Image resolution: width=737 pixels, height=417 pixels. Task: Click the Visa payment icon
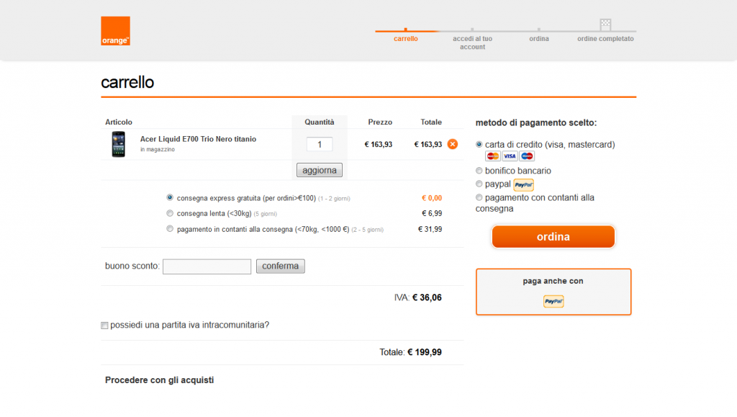510,156
